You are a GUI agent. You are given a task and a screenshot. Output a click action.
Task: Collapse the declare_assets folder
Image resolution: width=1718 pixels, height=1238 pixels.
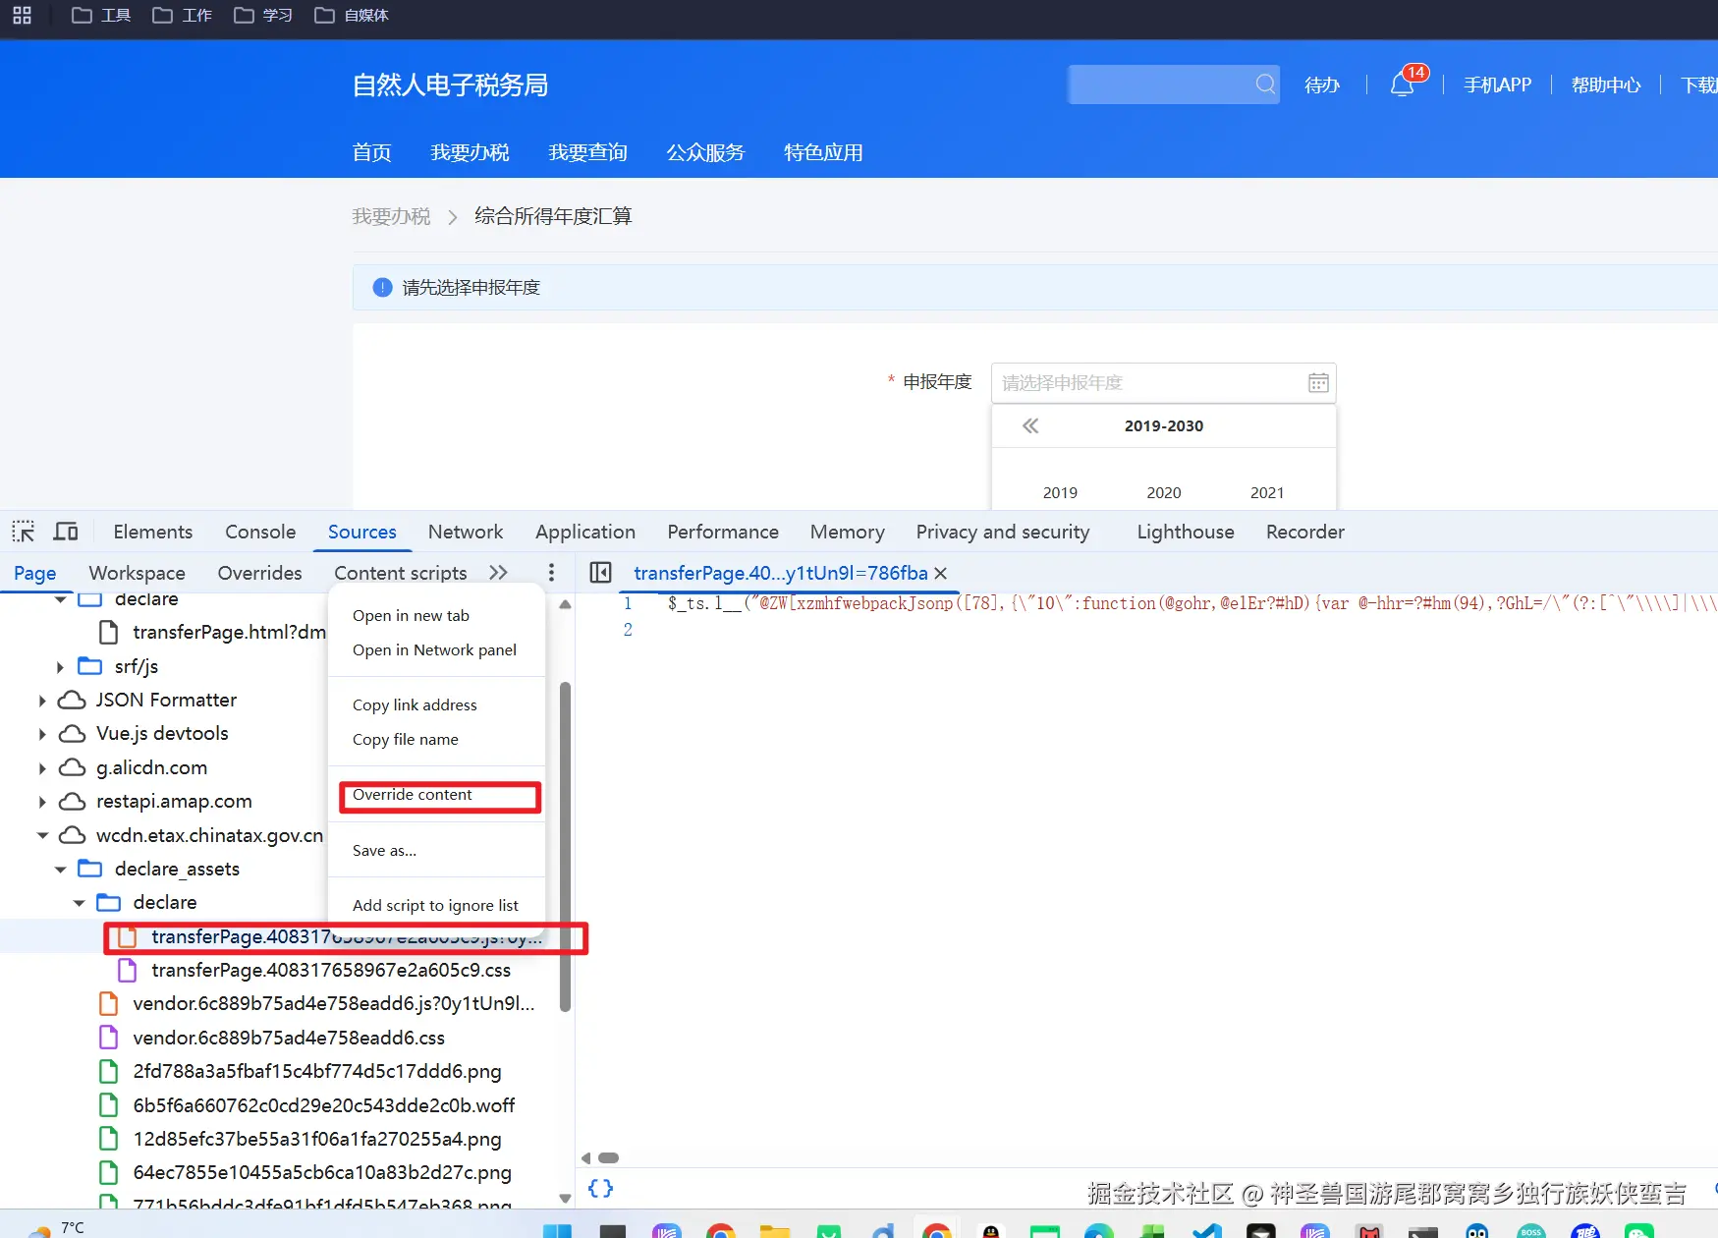coord(60,869)
